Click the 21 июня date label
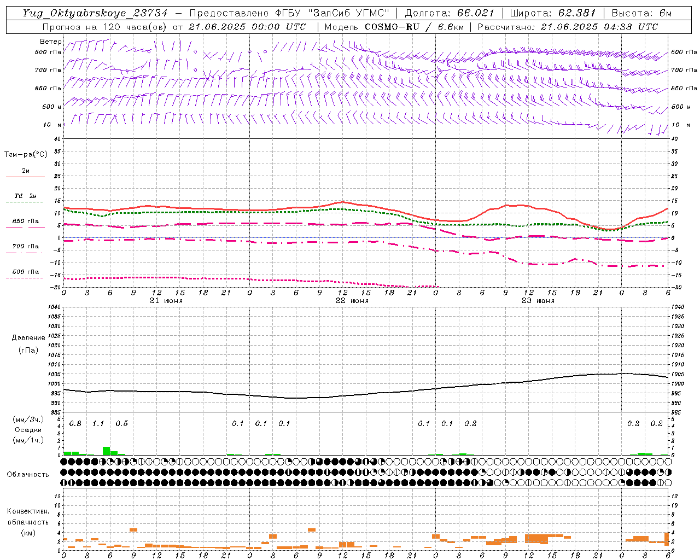This screenshot has width=700, height=560. point(166,301)
